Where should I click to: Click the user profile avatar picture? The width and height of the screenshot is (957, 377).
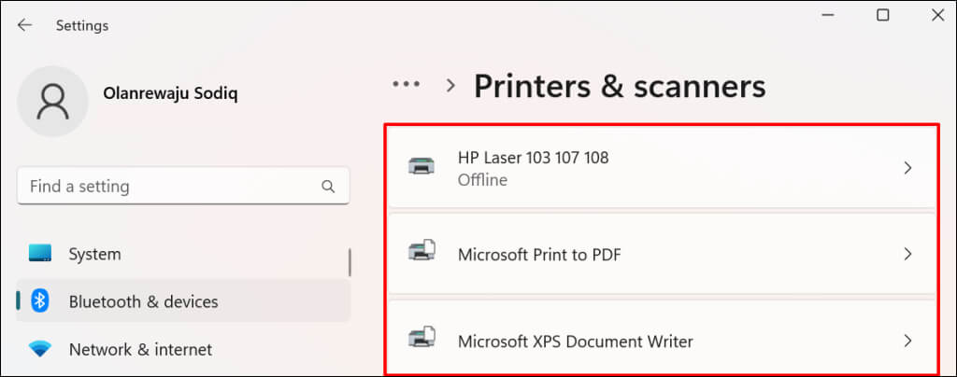(53, 101)
